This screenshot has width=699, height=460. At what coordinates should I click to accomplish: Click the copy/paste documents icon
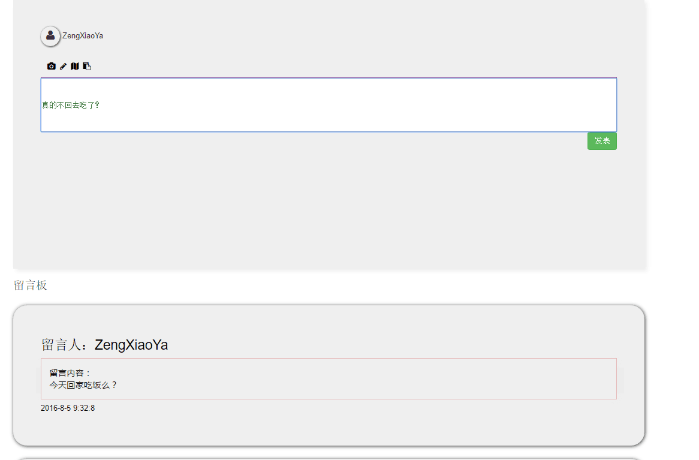pyautogui.click(x=87, y=66)
